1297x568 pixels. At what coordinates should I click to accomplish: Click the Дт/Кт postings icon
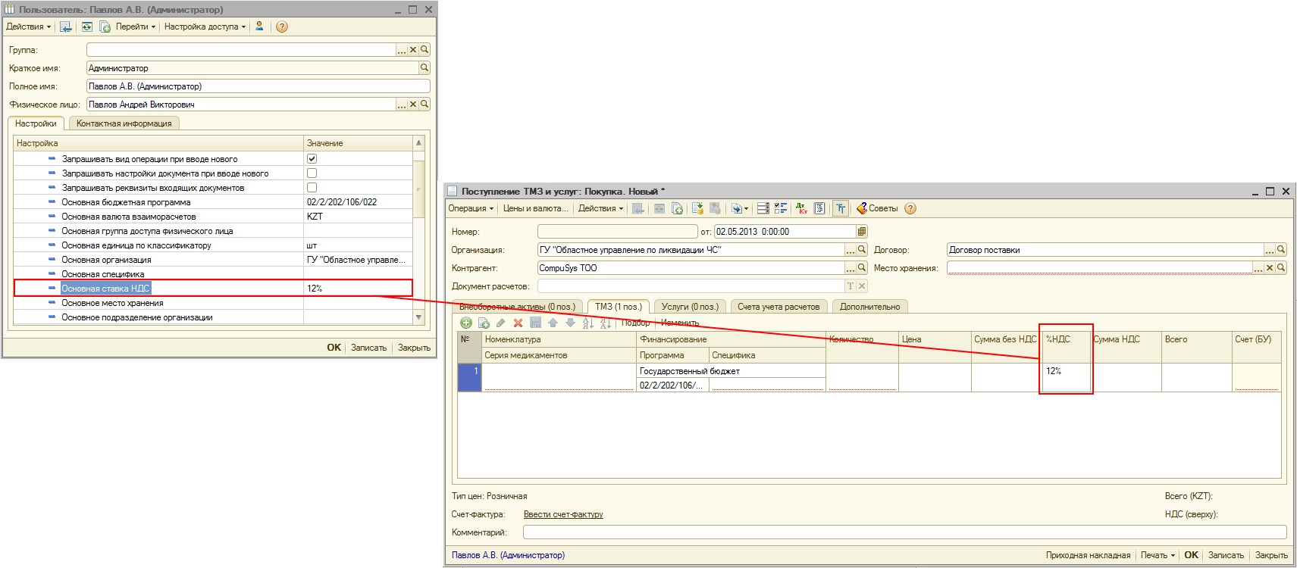pyautogui.click(x=801, y=208)
